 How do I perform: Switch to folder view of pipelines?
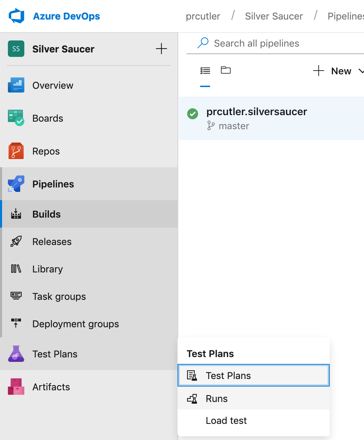click(226, 70)
